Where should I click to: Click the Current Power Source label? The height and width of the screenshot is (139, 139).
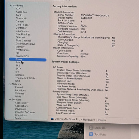[x=68, y=108]
